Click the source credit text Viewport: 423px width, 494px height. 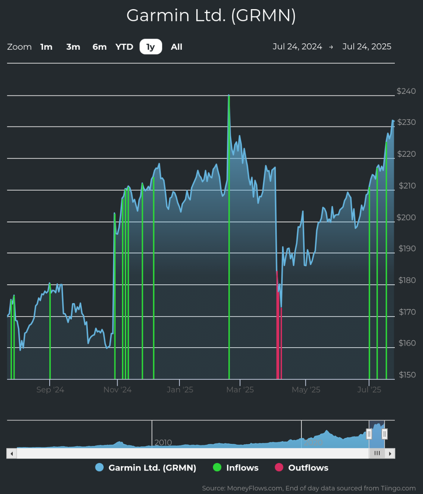point(309,488)
